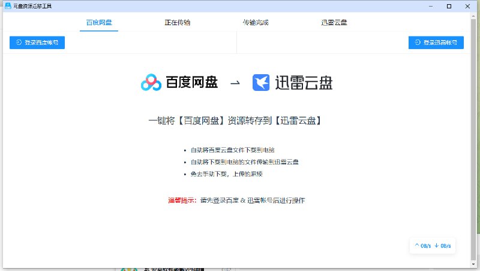This screenshot has height=271, width=480.
Task: Click the heading 一键将【百度网盘】资源转存到【迅雷云盘】
Action: (x=235, y=121)
